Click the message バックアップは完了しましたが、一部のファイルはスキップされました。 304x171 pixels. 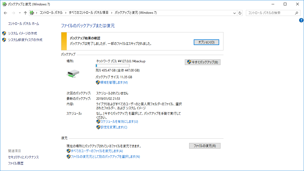click(x=111, y=44)
